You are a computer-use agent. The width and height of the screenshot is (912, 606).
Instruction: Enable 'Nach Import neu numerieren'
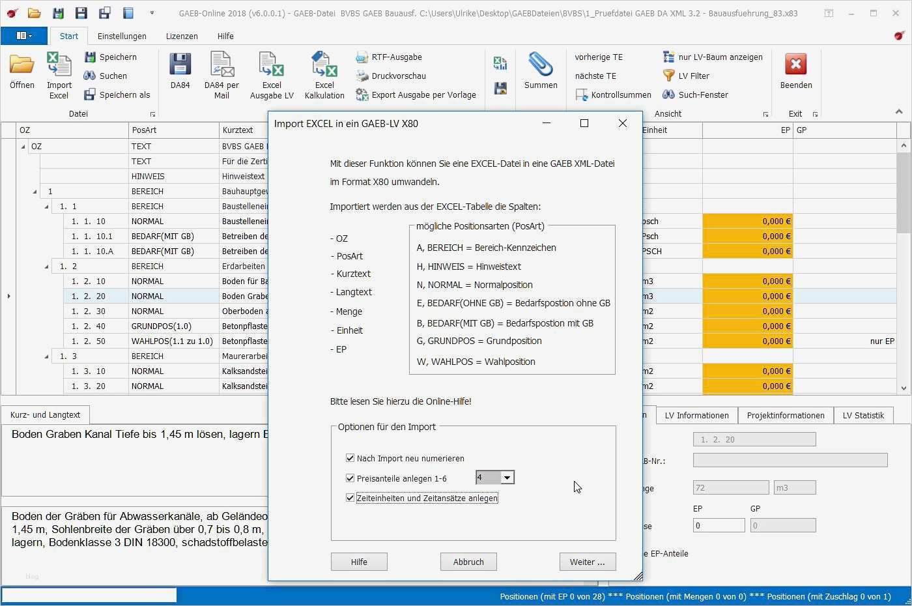(x=350, y=458)
